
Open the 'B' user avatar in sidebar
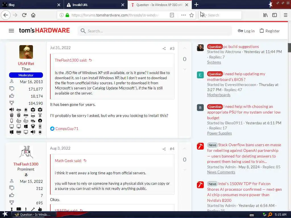tap(200, 108)
